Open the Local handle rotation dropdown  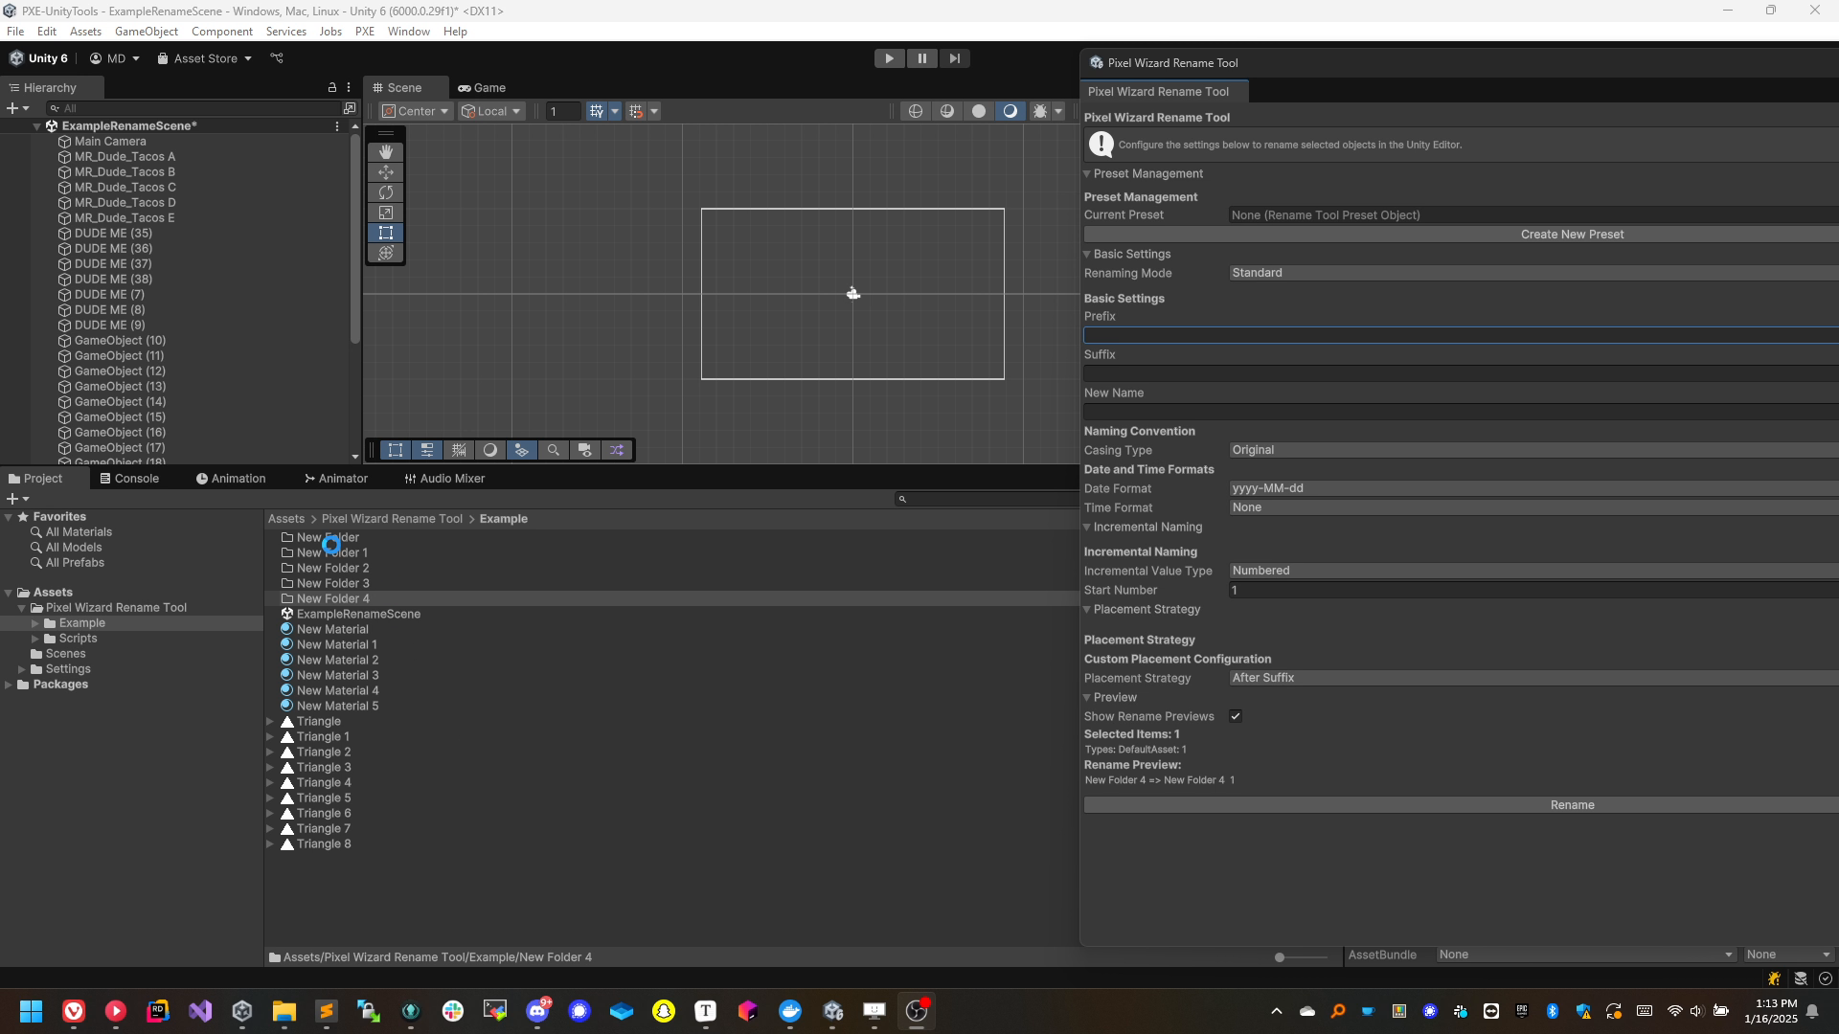point(490,111)
